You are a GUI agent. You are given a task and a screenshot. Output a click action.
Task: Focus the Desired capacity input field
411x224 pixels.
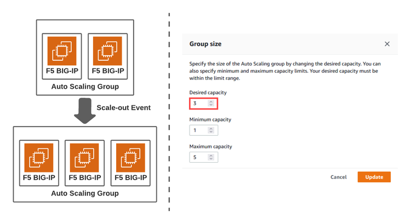[x=203, y=104]
